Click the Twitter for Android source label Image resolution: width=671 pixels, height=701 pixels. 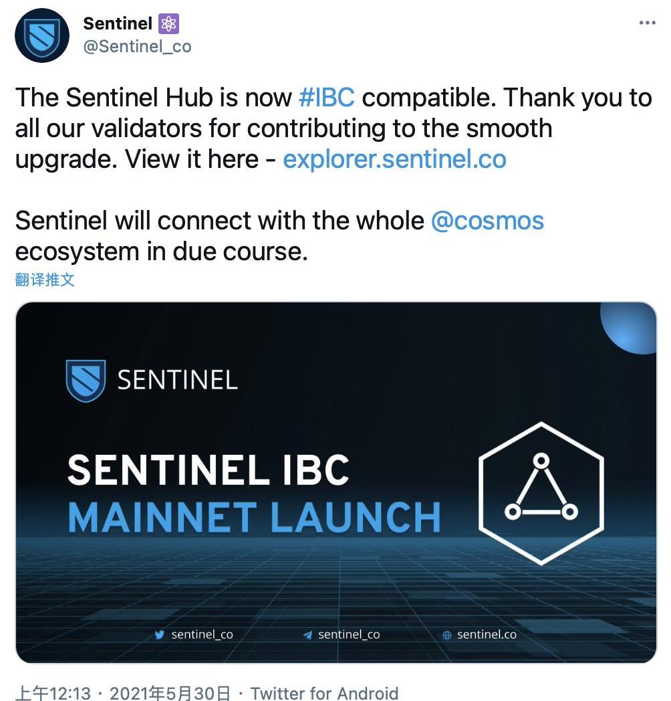click(x=324, y=692)
